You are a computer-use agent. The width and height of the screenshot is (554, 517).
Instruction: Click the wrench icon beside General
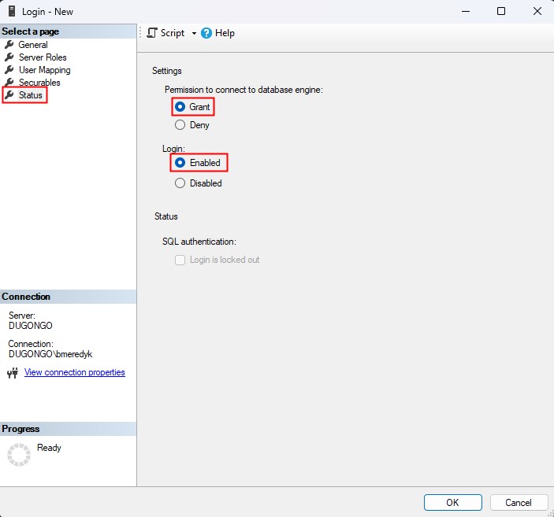coord(9,45)
